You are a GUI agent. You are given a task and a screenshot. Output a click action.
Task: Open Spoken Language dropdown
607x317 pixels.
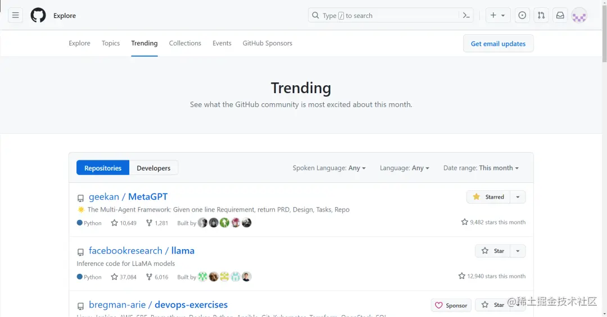coord(329,168)
